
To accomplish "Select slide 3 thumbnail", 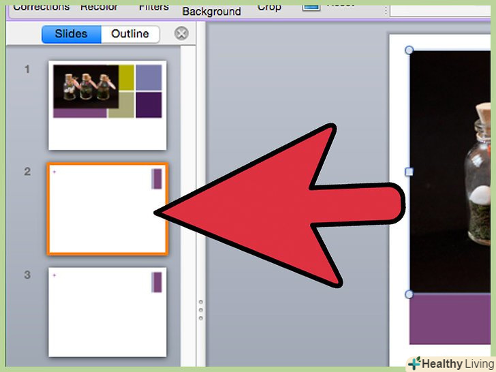I will coord(108,312).
